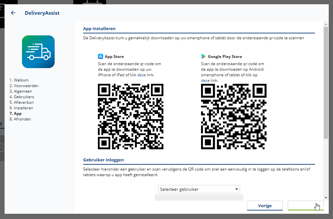This screenshot has width=333, height=219.
Task: Click the scrollbar down arrow
Action: pos(326,198)
